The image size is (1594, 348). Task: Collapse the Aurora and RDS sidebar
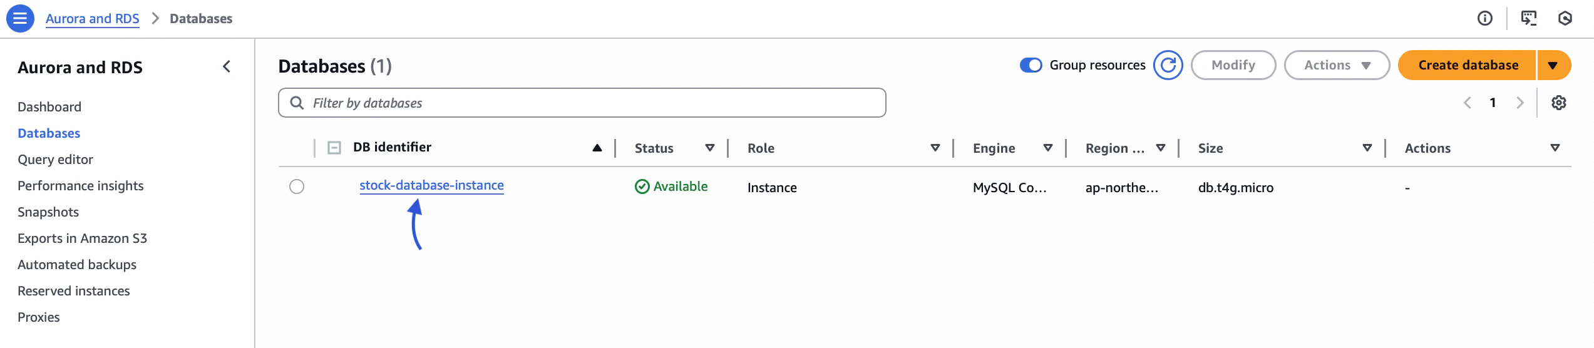(227, 66)
